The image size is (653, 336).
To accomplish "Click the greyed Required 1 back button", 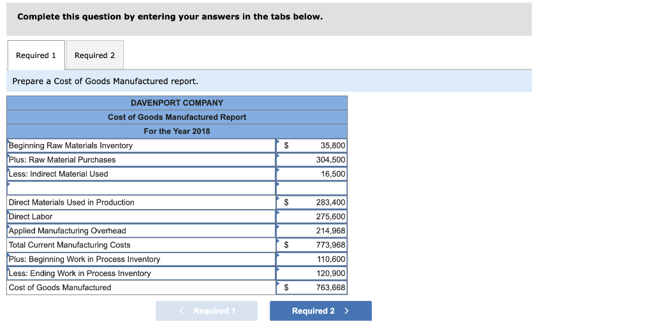I will (x=207, y=311).
